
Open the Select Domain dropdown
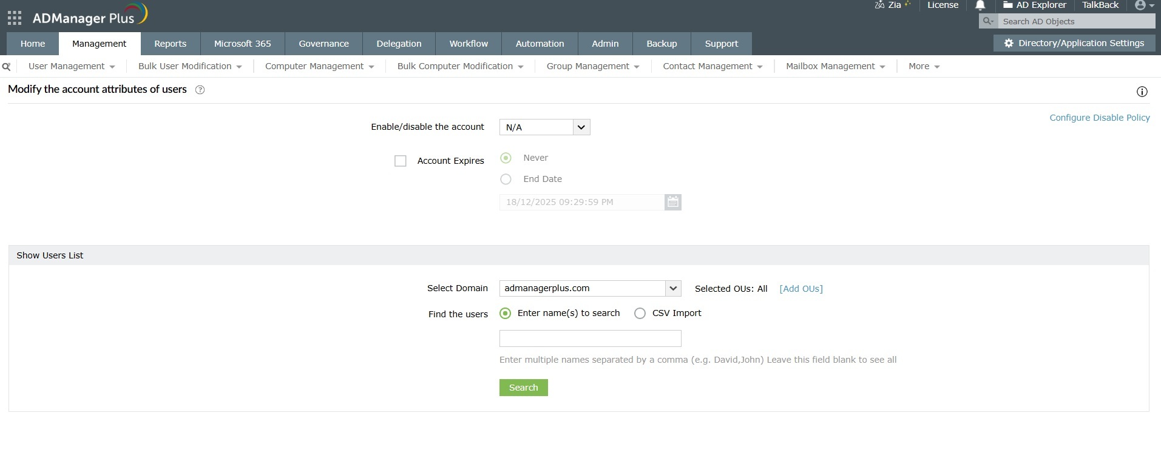[x=590, y=288]
